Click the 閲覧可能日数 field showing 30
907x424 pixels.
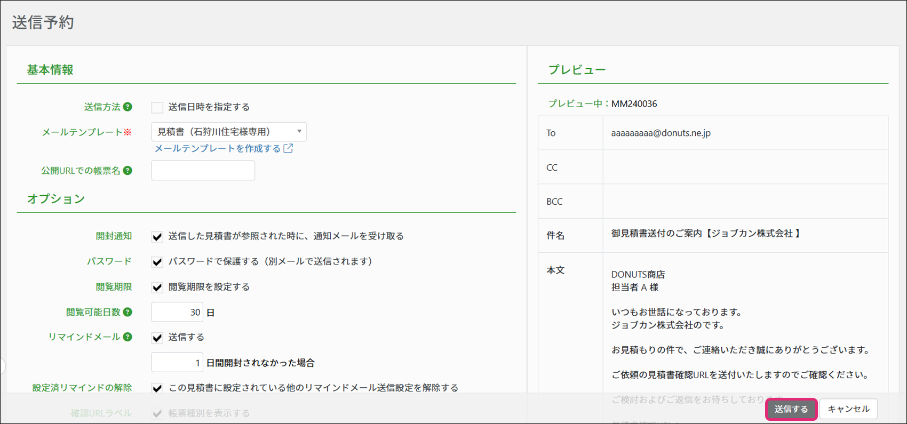click(177, 312)
